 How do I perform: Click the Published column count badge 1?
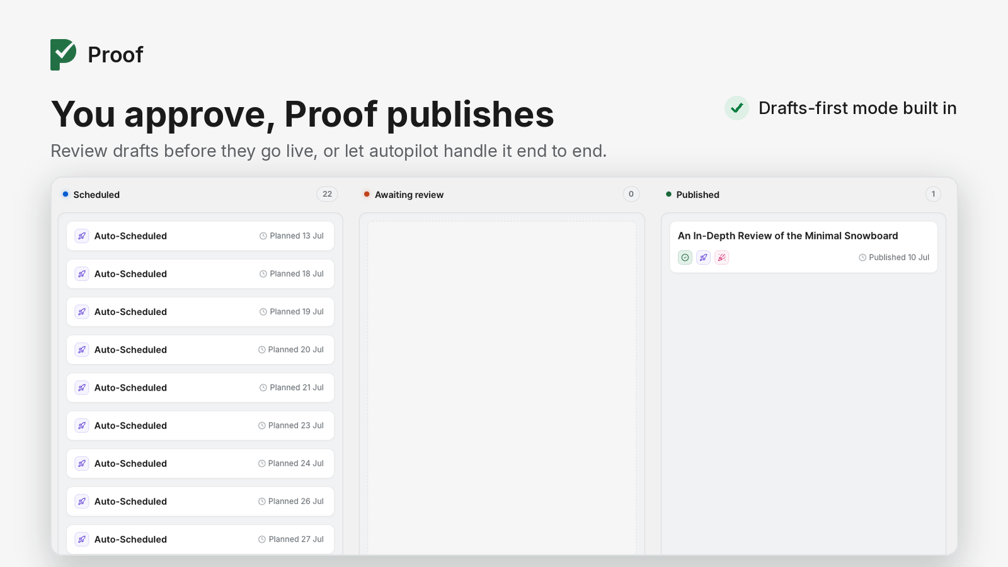click(x=933, y=194)
